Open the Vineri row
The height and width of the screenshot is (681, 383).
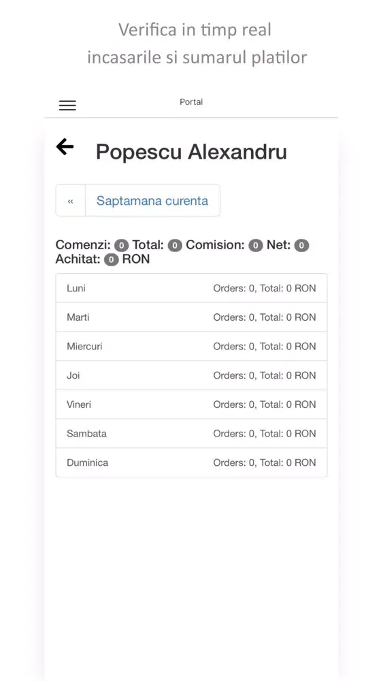point(191,405)
